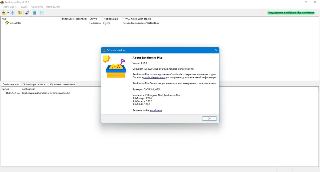Click the broom cleanup icon in toolbar

tap(4, 13)
